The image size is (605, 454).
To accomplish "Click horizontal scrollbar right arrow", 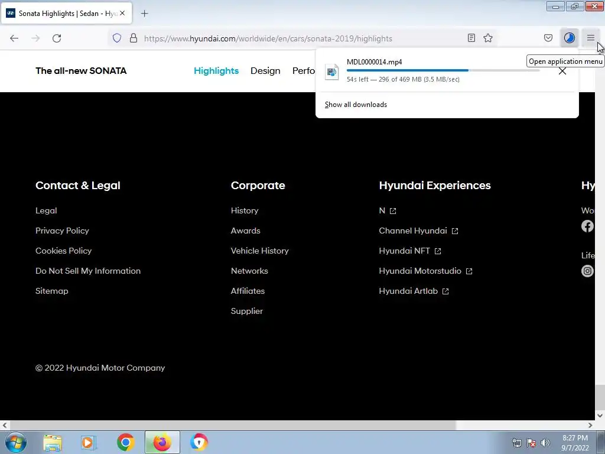I will click(x=590, y=425).
